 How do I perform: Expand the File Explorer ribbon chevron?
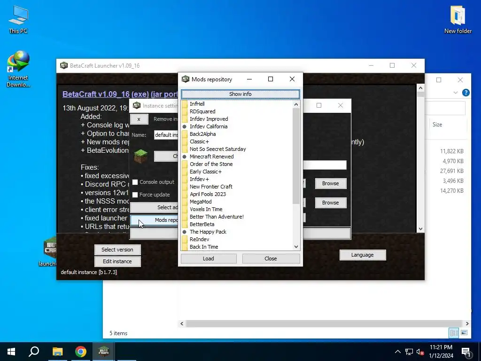coord(456,93)
